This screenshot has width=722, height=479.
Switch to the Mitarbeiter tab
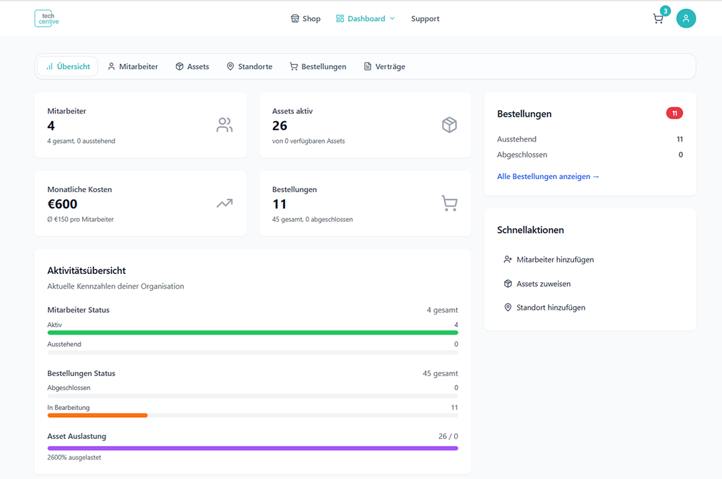coord(133,66)
